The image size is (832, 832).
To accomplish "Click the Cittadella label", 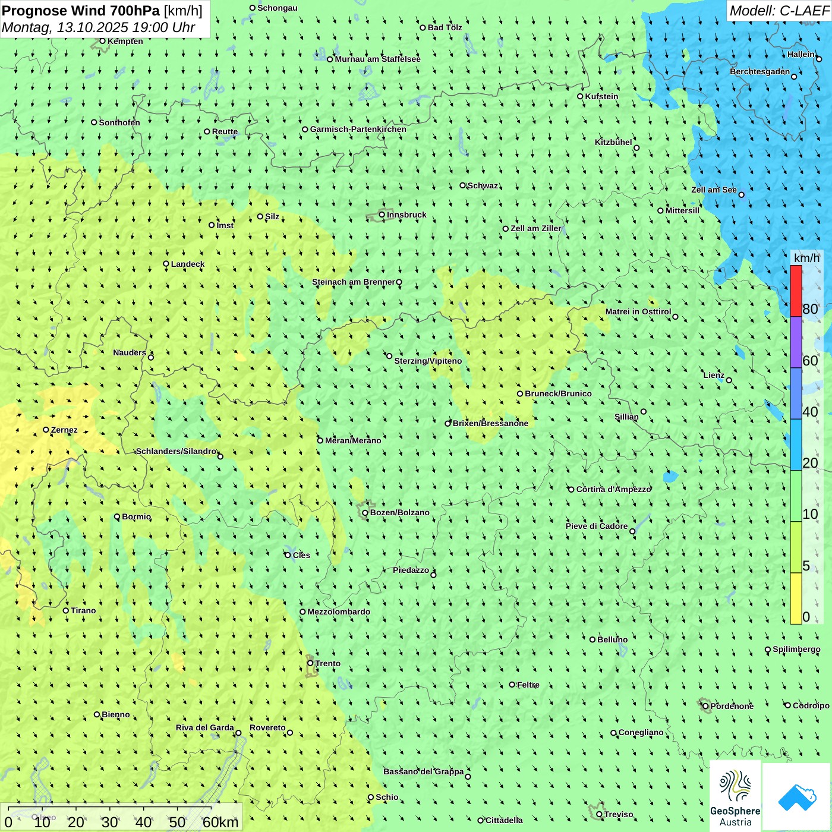I will tap(504, 820).
